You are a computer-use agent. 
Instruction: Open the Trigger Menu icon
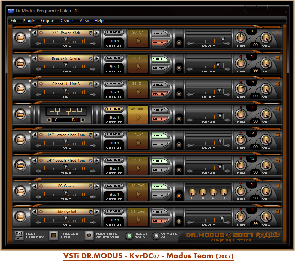click(x=54, y=235)
